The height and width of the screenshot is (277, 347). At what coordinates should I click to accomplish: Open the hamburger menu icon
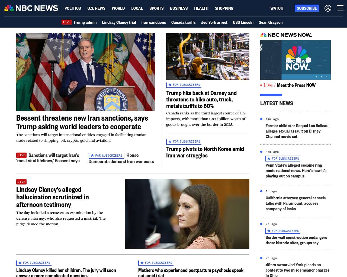pos(340,8)
